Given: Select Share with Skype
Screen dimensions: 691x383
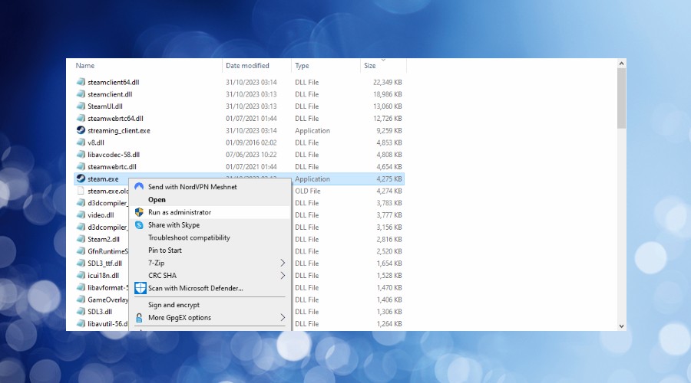Looking at the screenshot, I should pyautogui.click(x=174, y=224).
